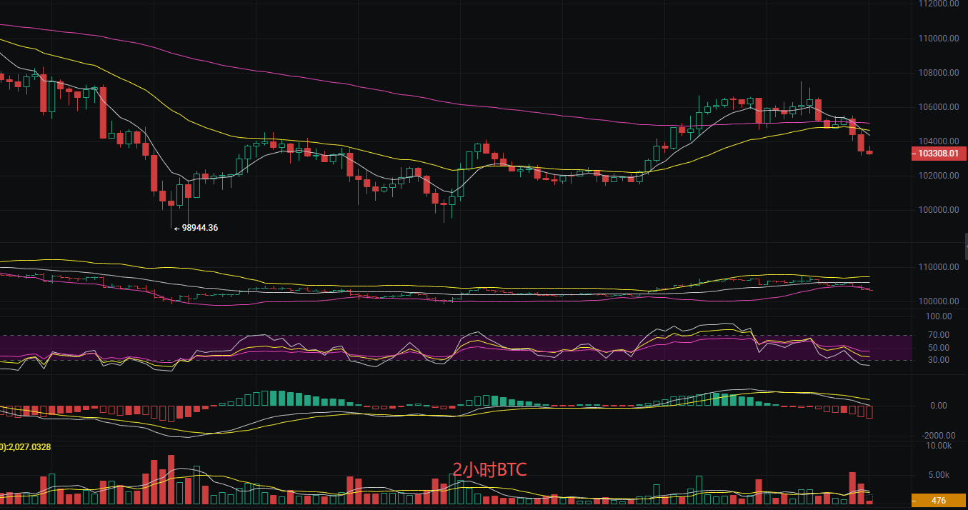The image size is (968, 510).
Task: Click the last red MACD histogram bar
Action: (869, 411)
